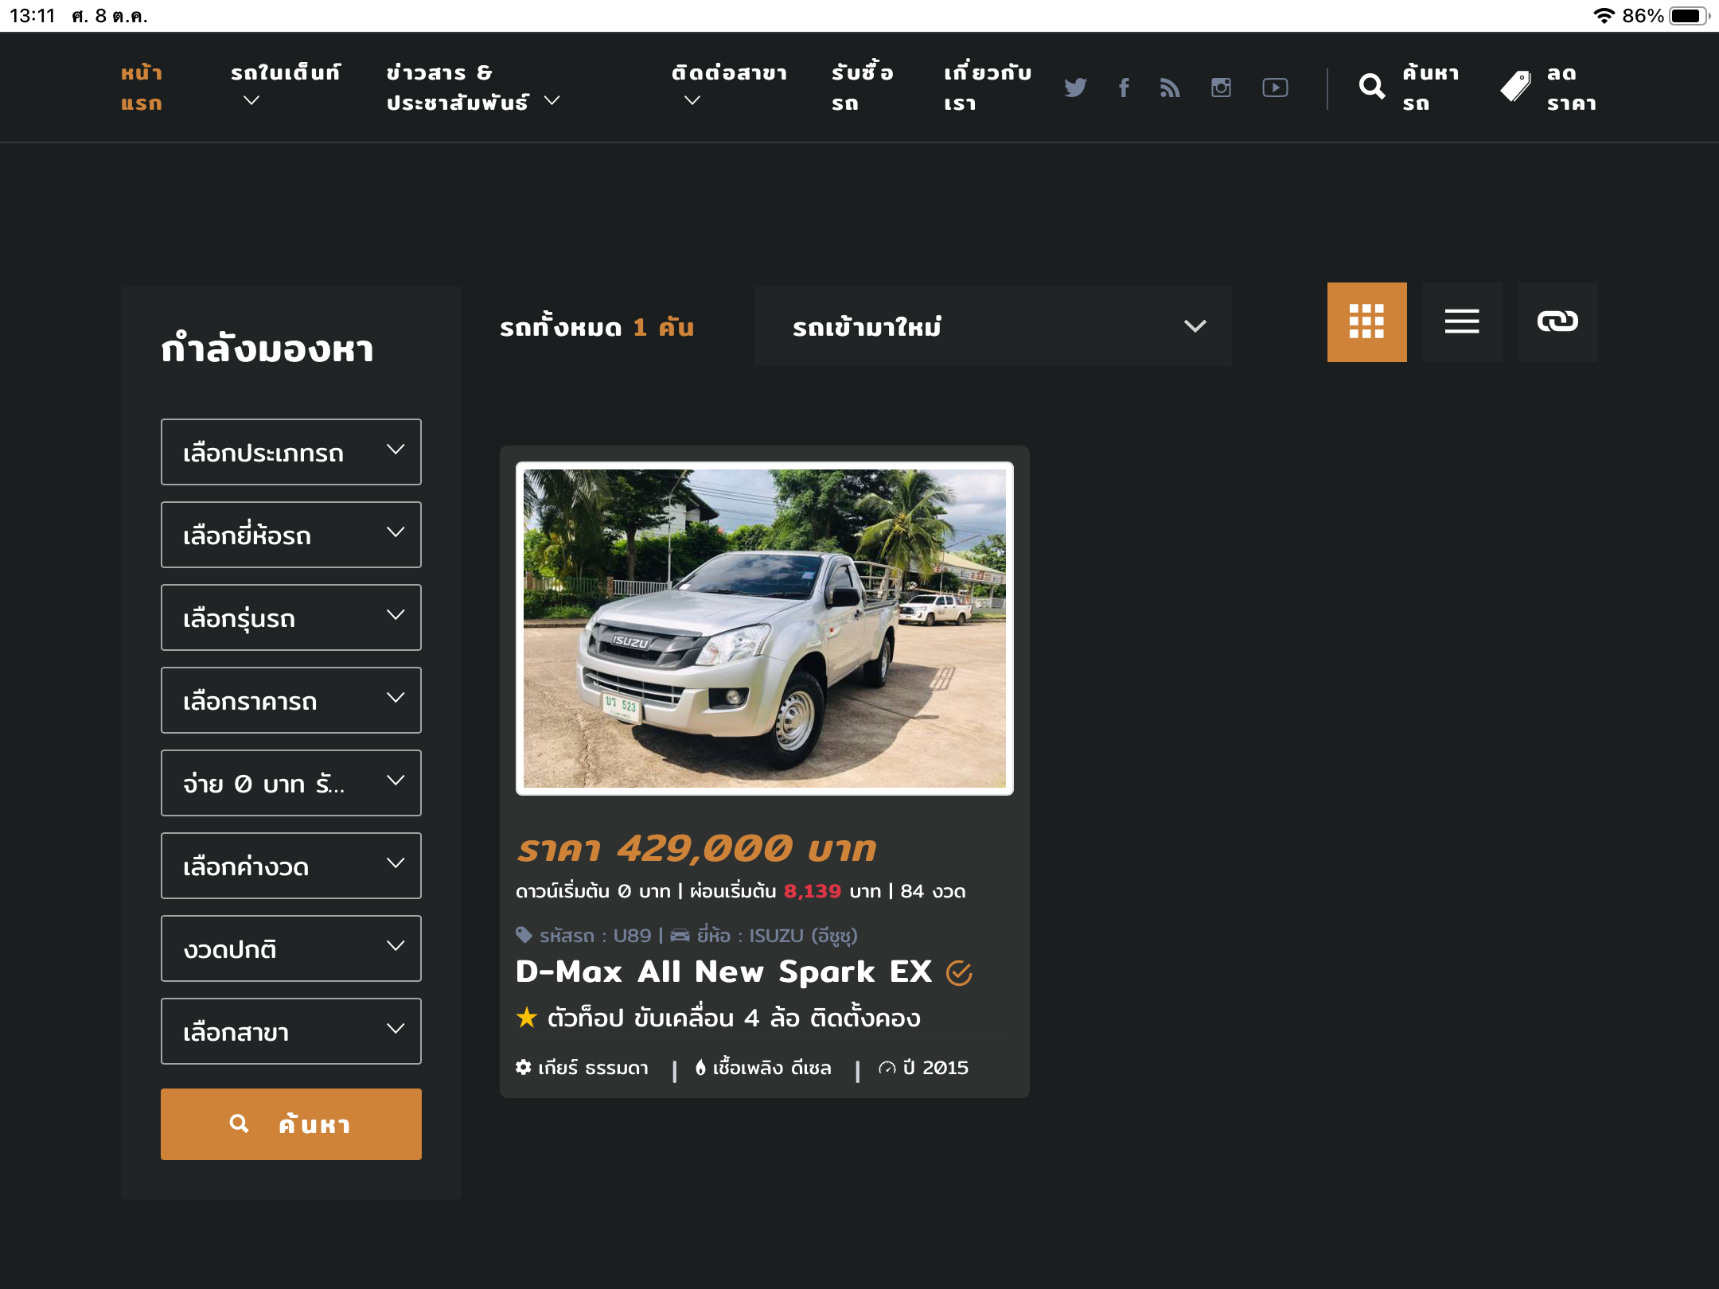Expand the ข่าวสาร & ประชาสัมพันธ์ menu

(x=473, y=88)
